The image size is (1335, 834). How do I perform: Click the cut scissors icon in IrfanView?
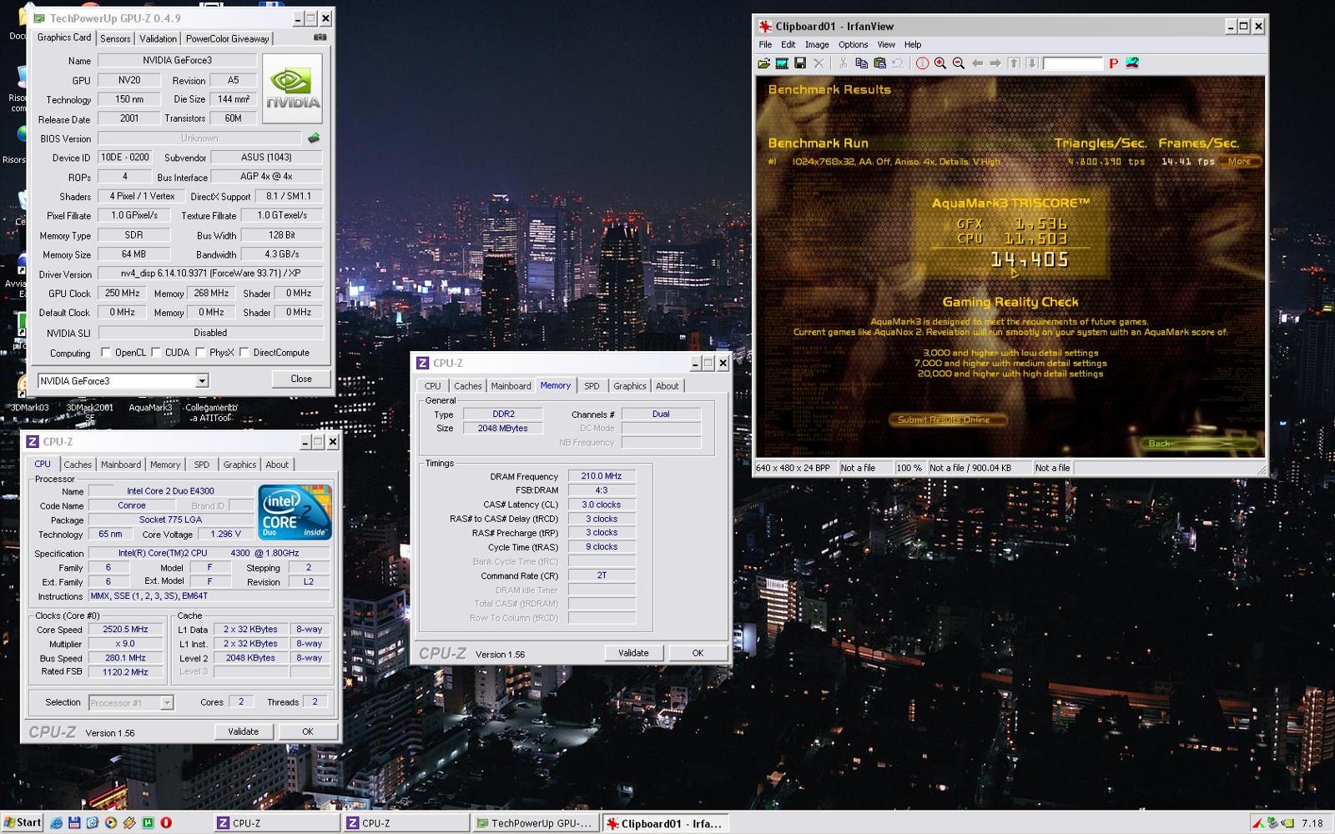(843, 63)
